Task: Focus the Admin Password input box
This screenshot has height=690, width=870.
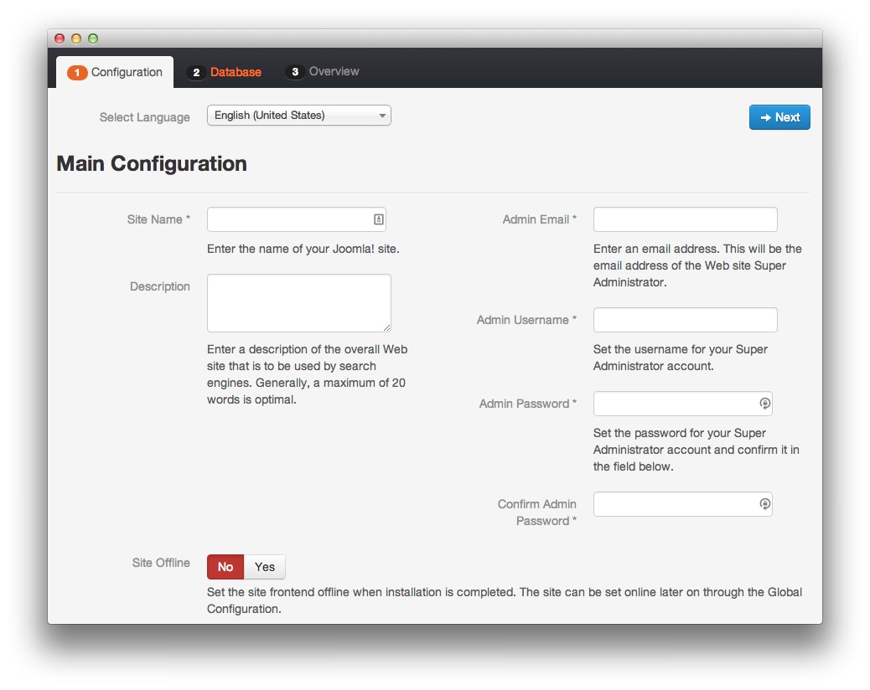Action: (x=674, y=404)
